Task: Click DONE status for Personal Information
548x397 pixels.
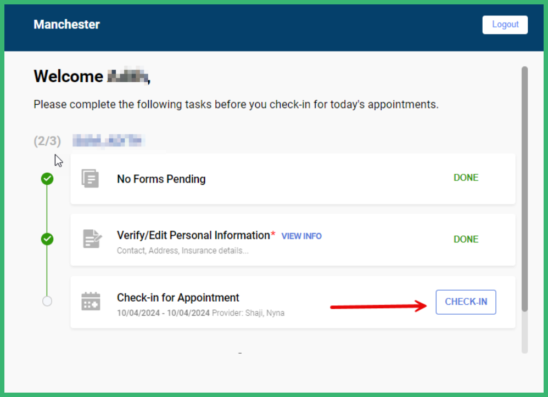Action: pyautogui.click(x=466, y=239)
